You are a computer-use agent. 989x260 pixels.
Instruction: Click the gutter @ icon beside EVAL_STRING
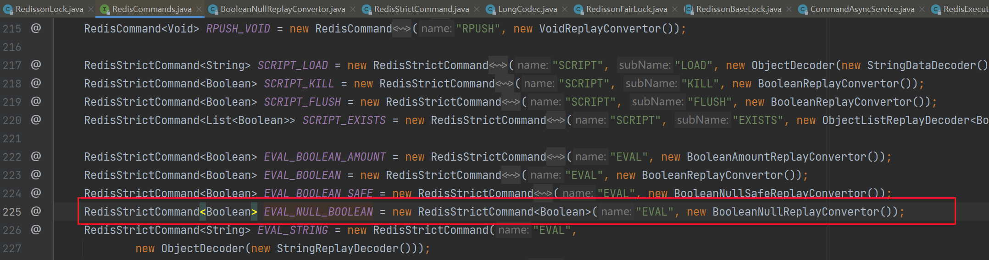pos(36,230)
